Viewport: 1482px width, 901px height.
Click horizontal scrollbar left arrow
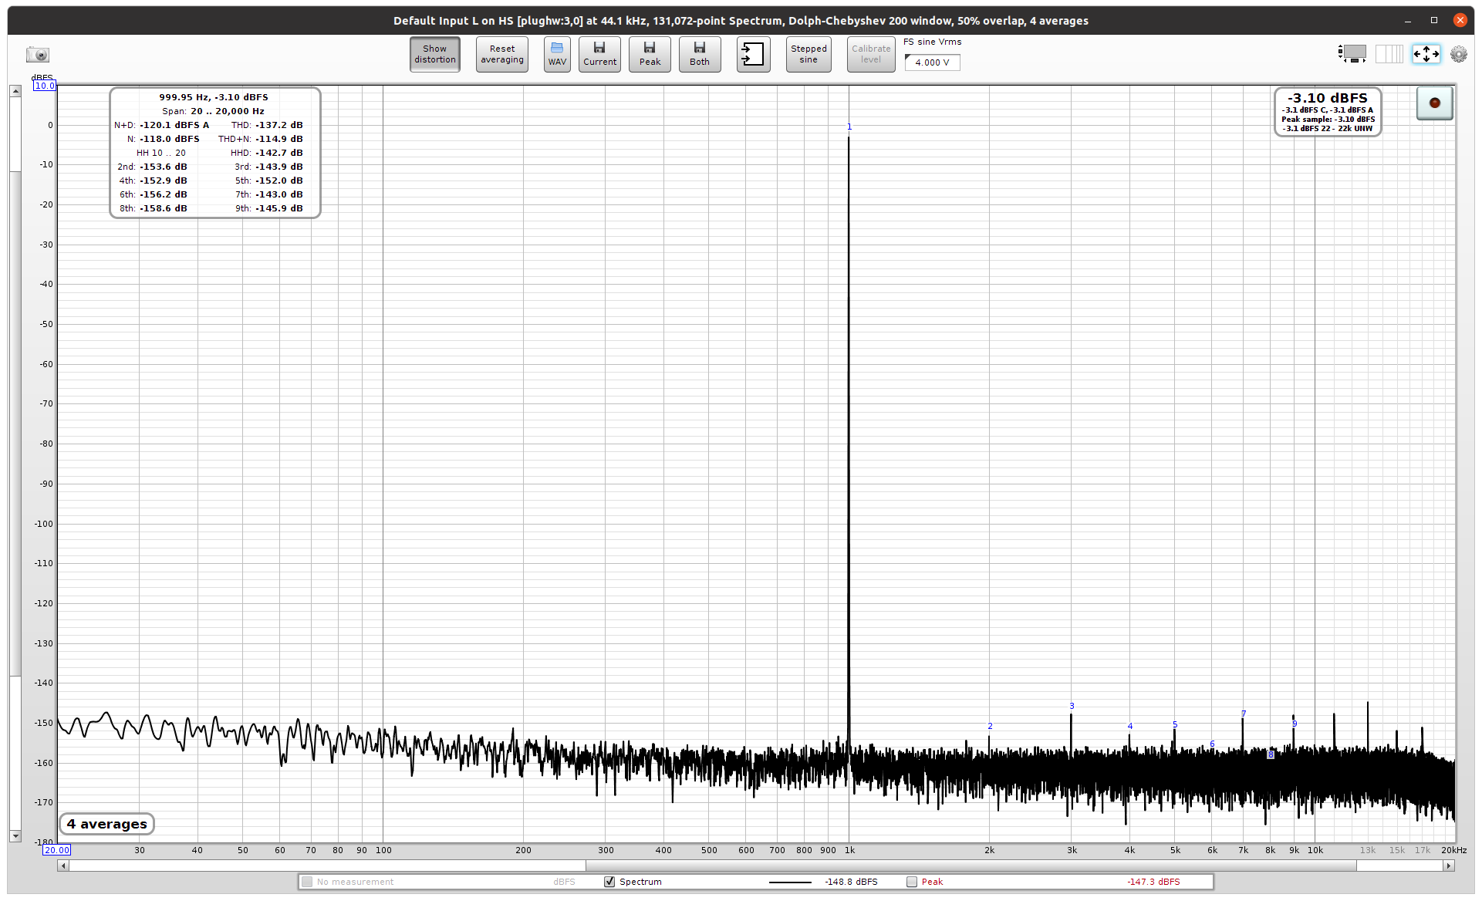63,866
